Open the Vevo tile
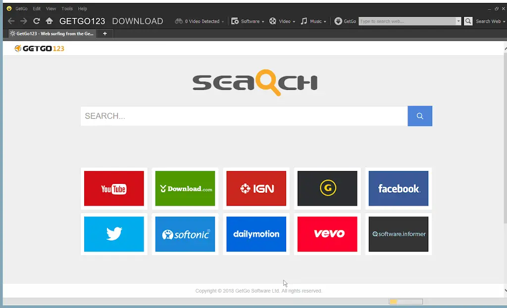507x308 pixels. (327, 234)
